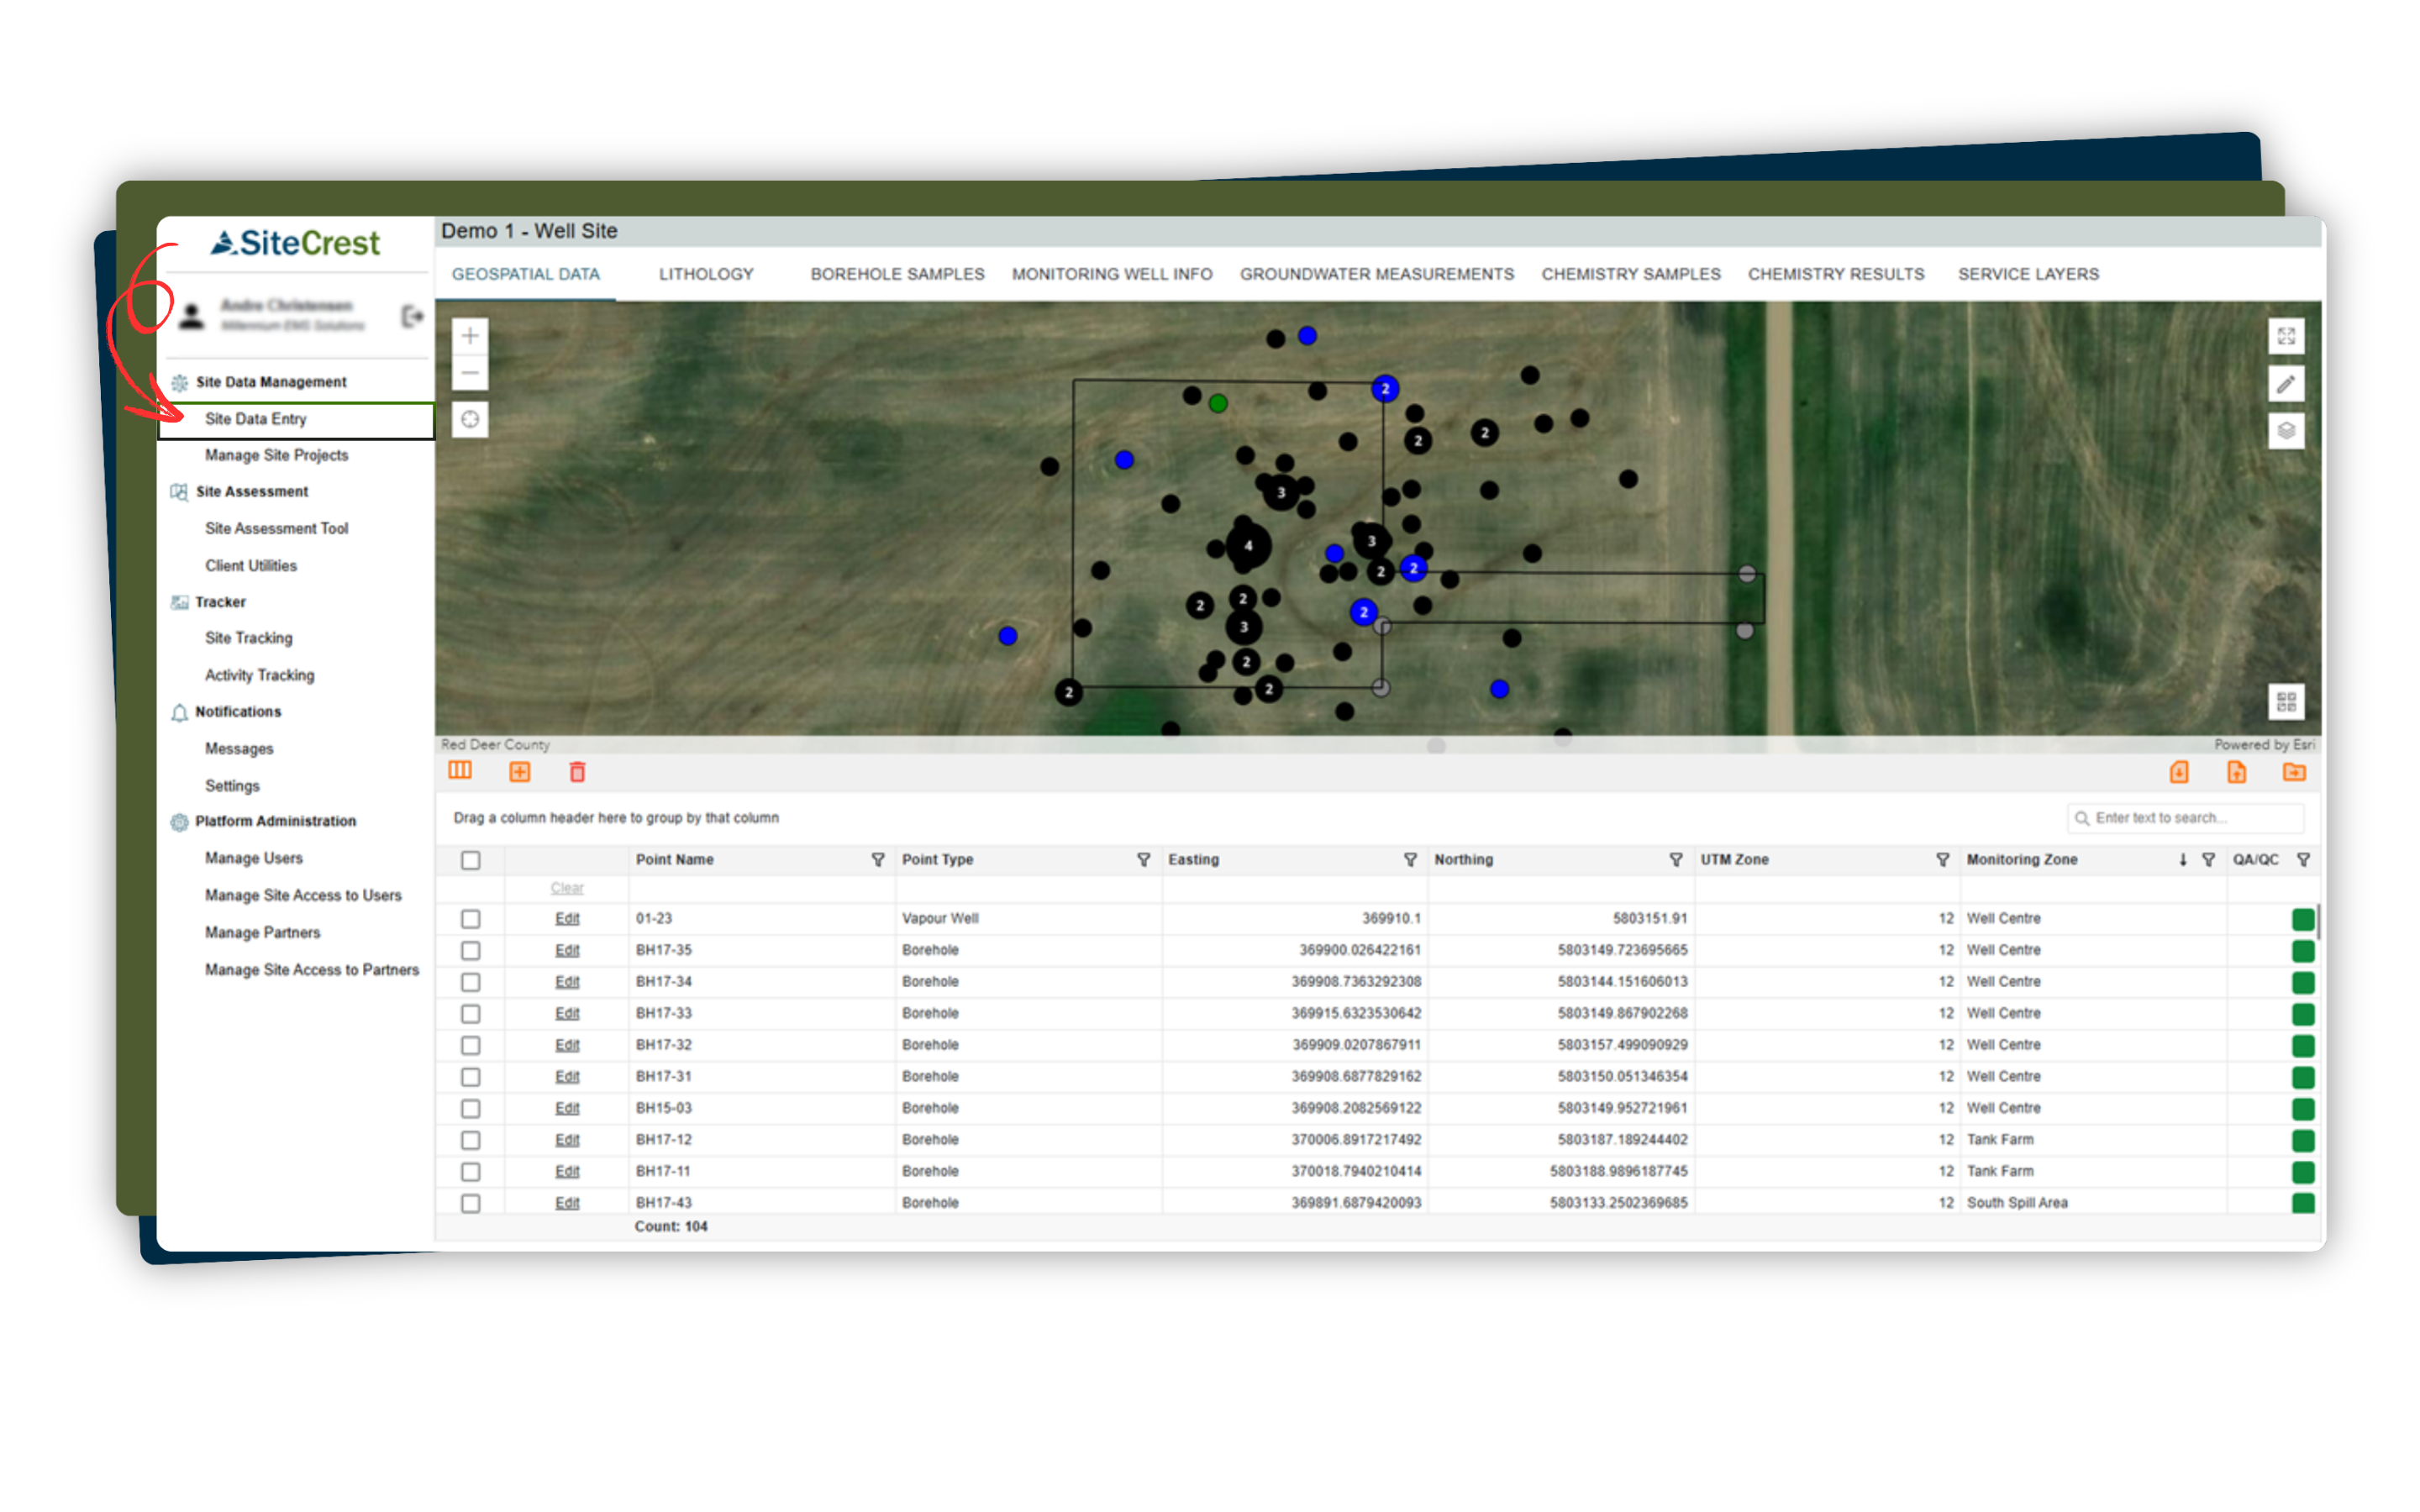Open the orange column chooser icon
The width and height of the screenshot is (2420, 1512).
coord(460,771)
